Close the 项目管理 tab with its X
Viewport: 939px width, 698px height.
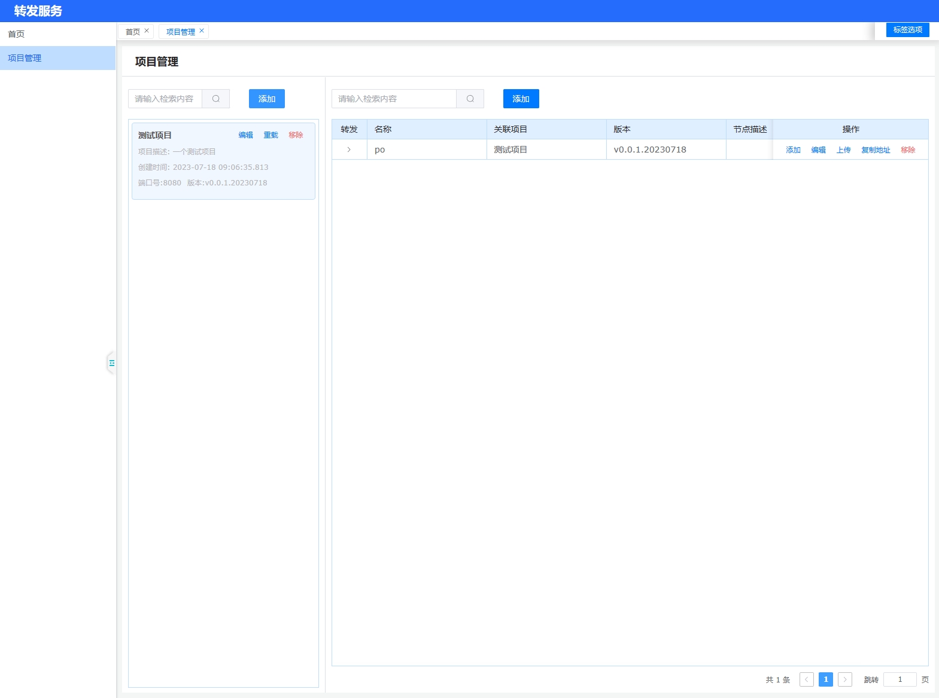pos(202,31)
